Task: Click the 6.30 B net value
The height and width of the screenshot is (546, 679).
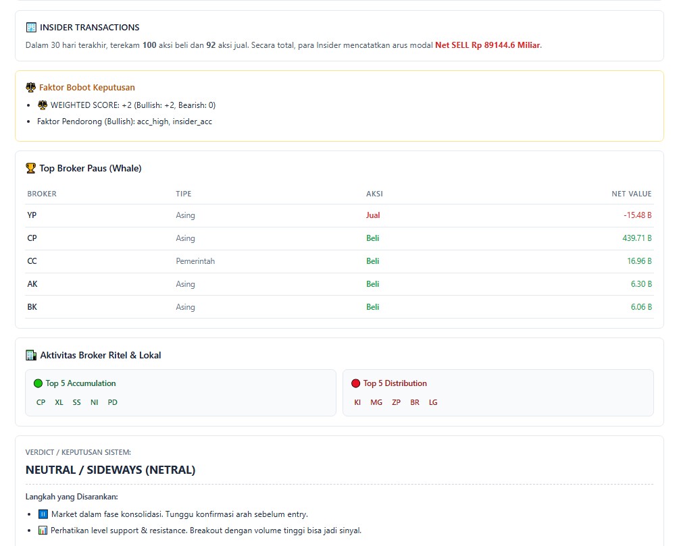Action: (641, 284)
